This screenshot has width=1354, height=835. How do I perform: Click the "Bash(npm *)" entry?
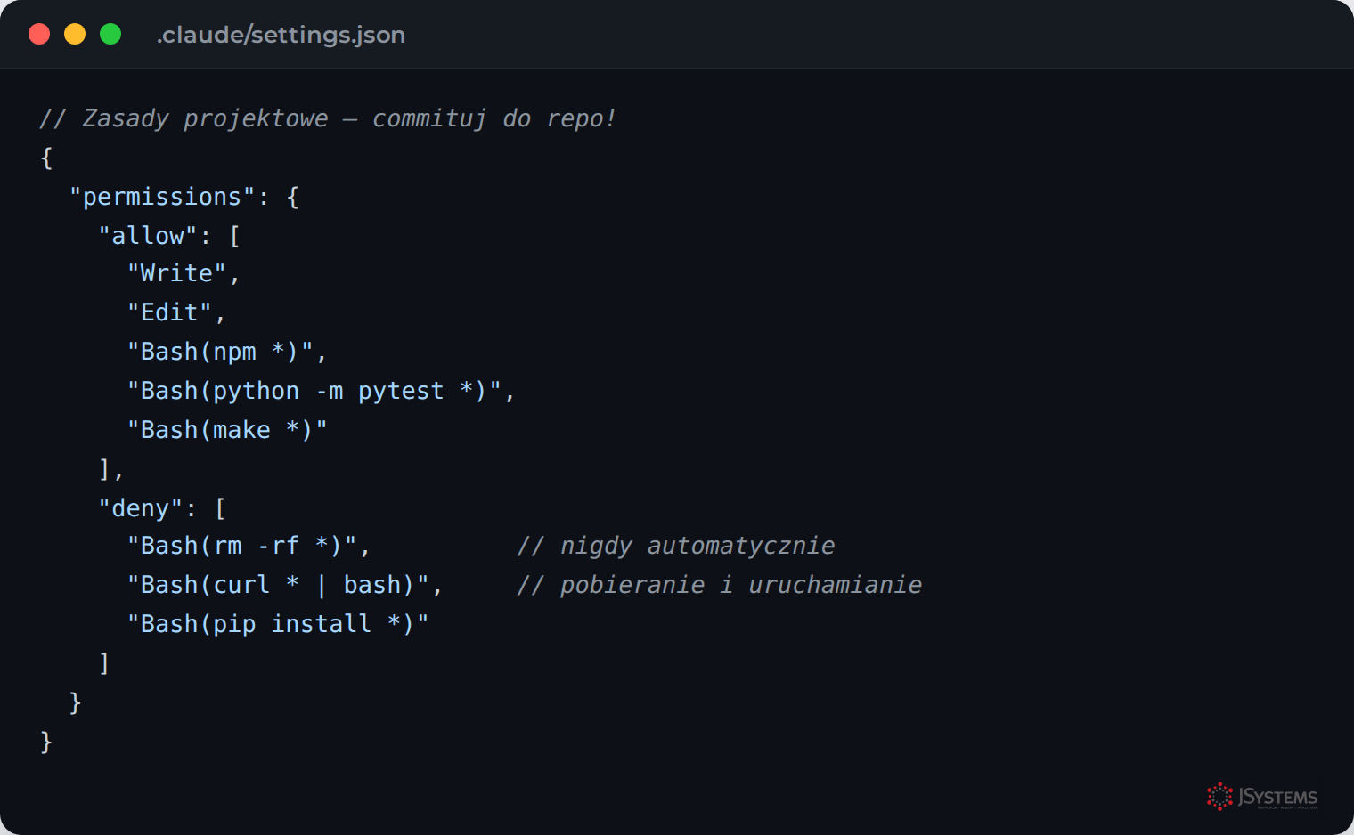click(220, 352)
